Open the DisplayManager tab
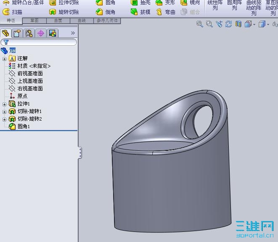Viewport: 278px width, 242px height. click(x=53, y=33)
